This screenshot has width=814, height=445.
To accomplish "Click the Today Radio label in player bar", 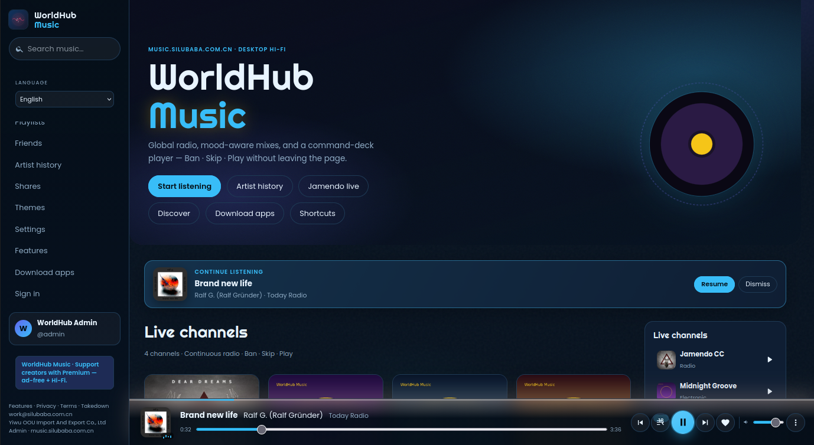I will point(349,415).
